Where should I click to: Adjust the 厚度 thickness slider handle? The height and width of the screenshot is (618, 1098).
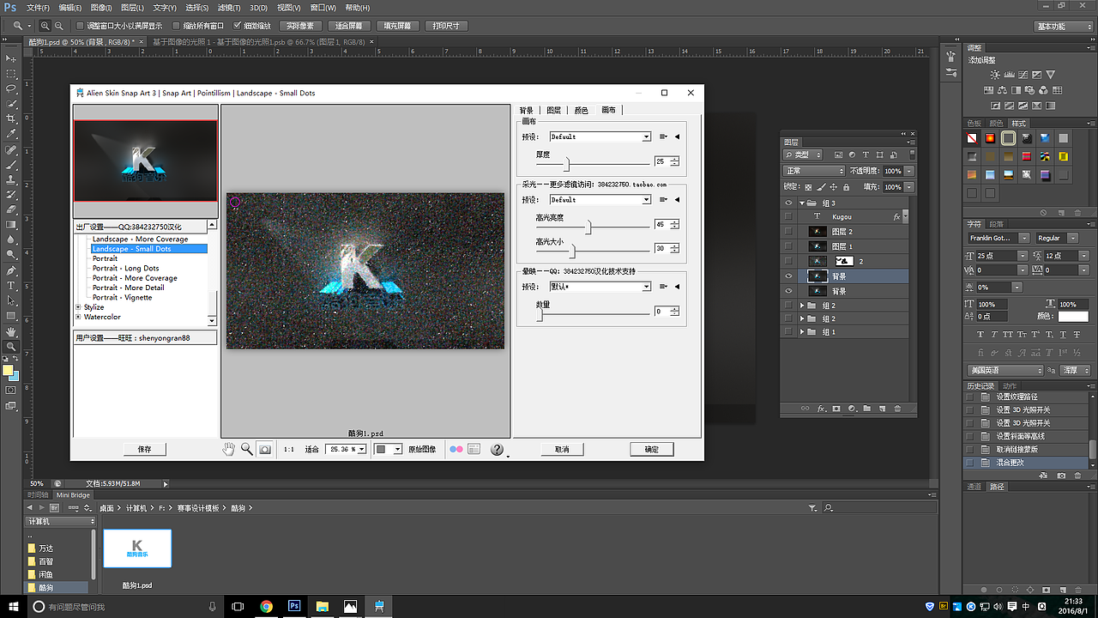[x=566, y=163]
